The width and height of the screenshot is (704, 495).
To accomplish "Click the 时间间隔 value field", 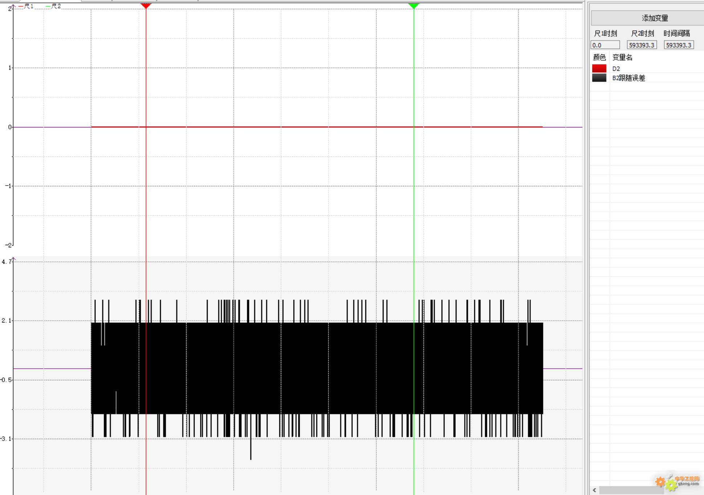I will point(679,45).
